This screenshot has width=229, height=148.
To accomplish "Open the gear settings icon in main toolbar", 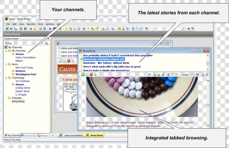I will pos(128,29).
